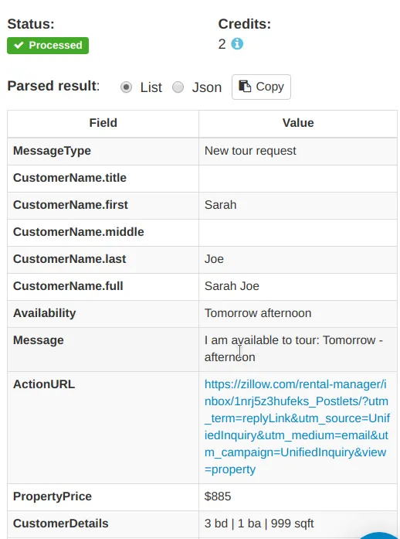Open the zillow.com ActionURL link
This screenshot has height=539, width=400.
click(297, 427)
